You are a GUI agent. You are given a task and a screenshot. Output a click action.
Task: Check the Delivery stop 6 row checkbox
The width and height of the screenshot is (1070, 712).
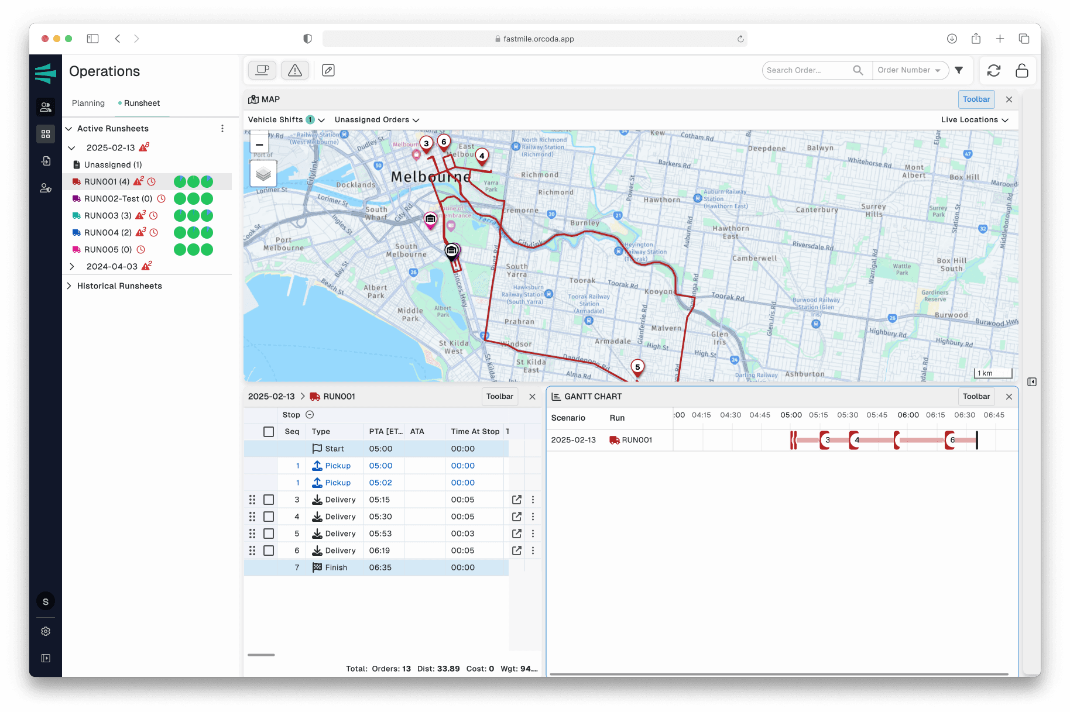click(x=269, y=550)
